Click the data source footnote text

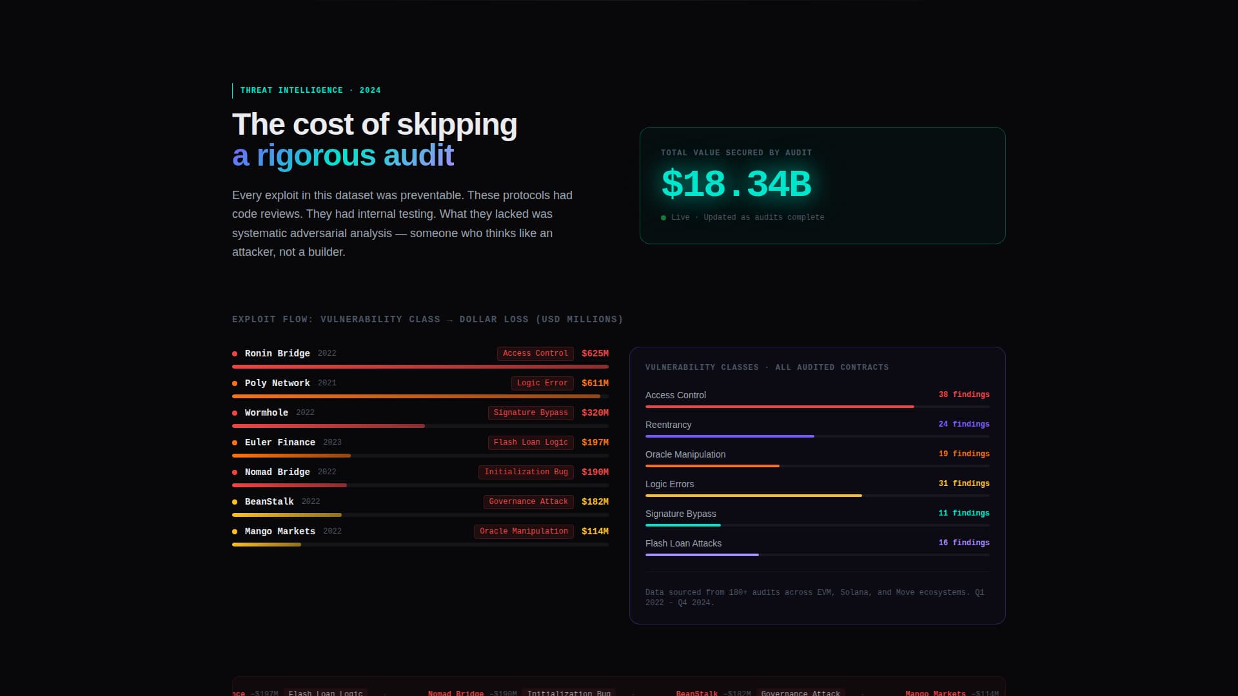(814, 597)
